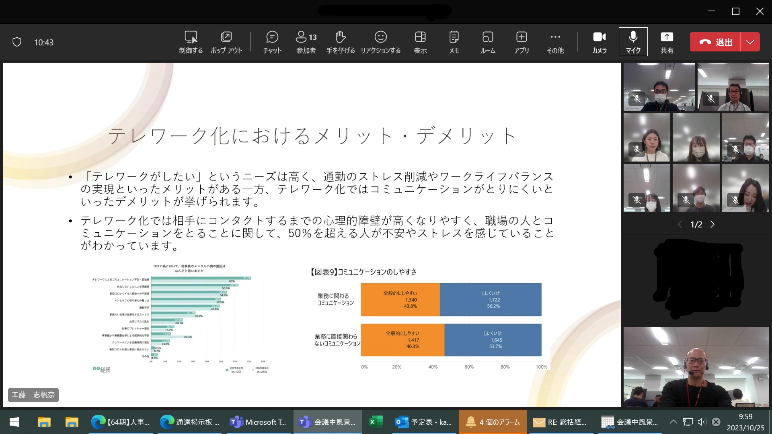The height and width of the screenshot is (434, 772).
Task: Leave the meeting with 退出 button
Action: (x=715, y=42)
